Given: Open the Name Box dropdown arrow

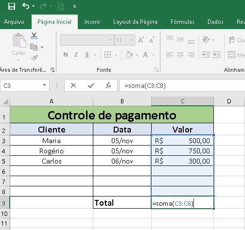Looking at the screenshot, I should 44,85.
